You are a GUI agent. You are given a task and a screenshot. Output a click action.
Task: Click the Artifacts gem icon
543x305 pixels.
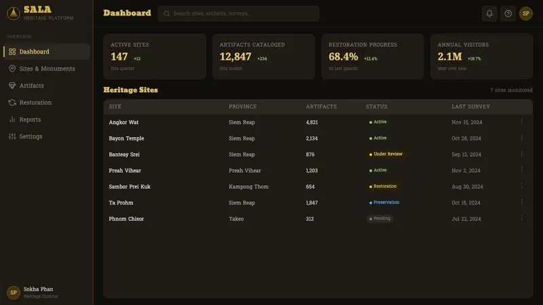coord(12,85)
